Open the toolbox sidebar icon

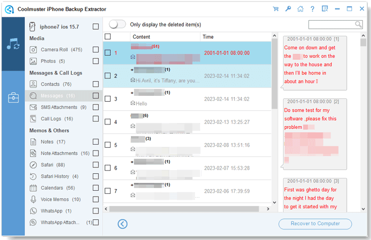(x=13, y=97)
